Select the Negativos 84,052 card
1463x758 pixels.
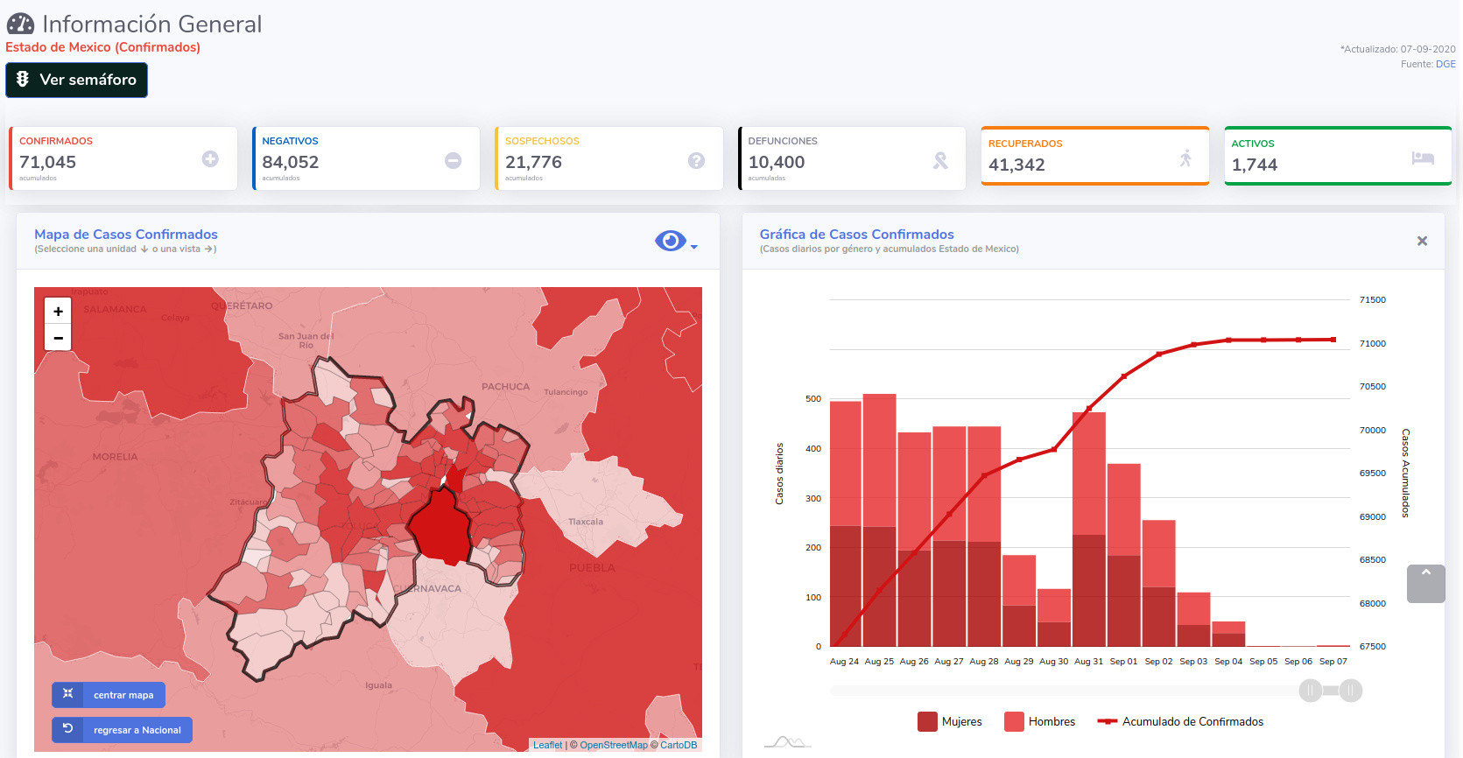pos(366,158)
